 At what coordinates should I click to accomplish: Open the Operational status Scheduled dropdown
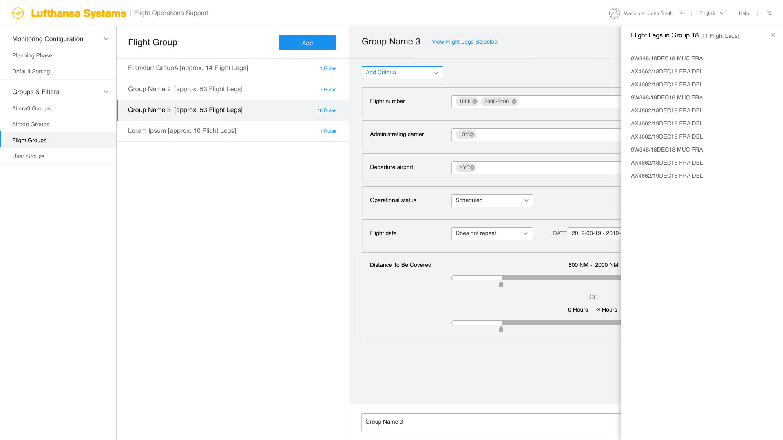pyautogui.click(x=492, y=200)
